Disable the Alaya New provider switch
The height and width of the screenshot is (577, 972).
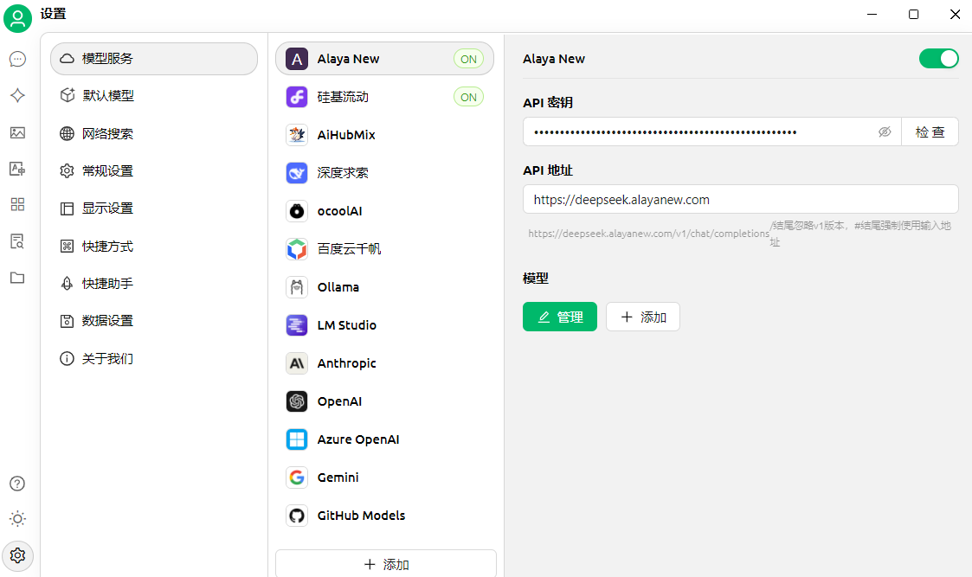click(x=938, y=59)
